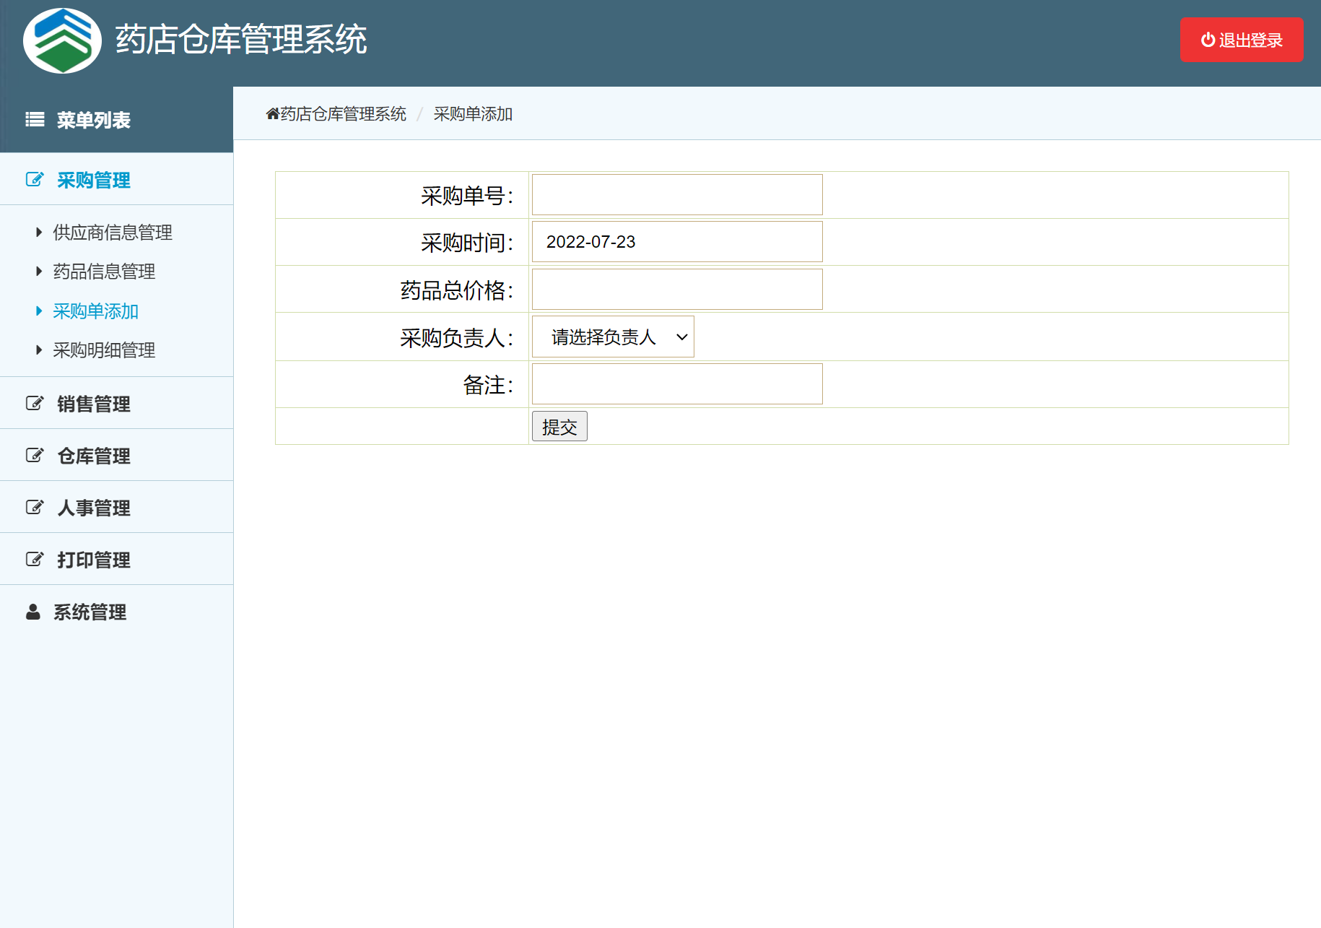Focus the 采购单号 input field
The width and height of the screenshot is (1321, 928).
pyautogui.click(x=676, y=195)
